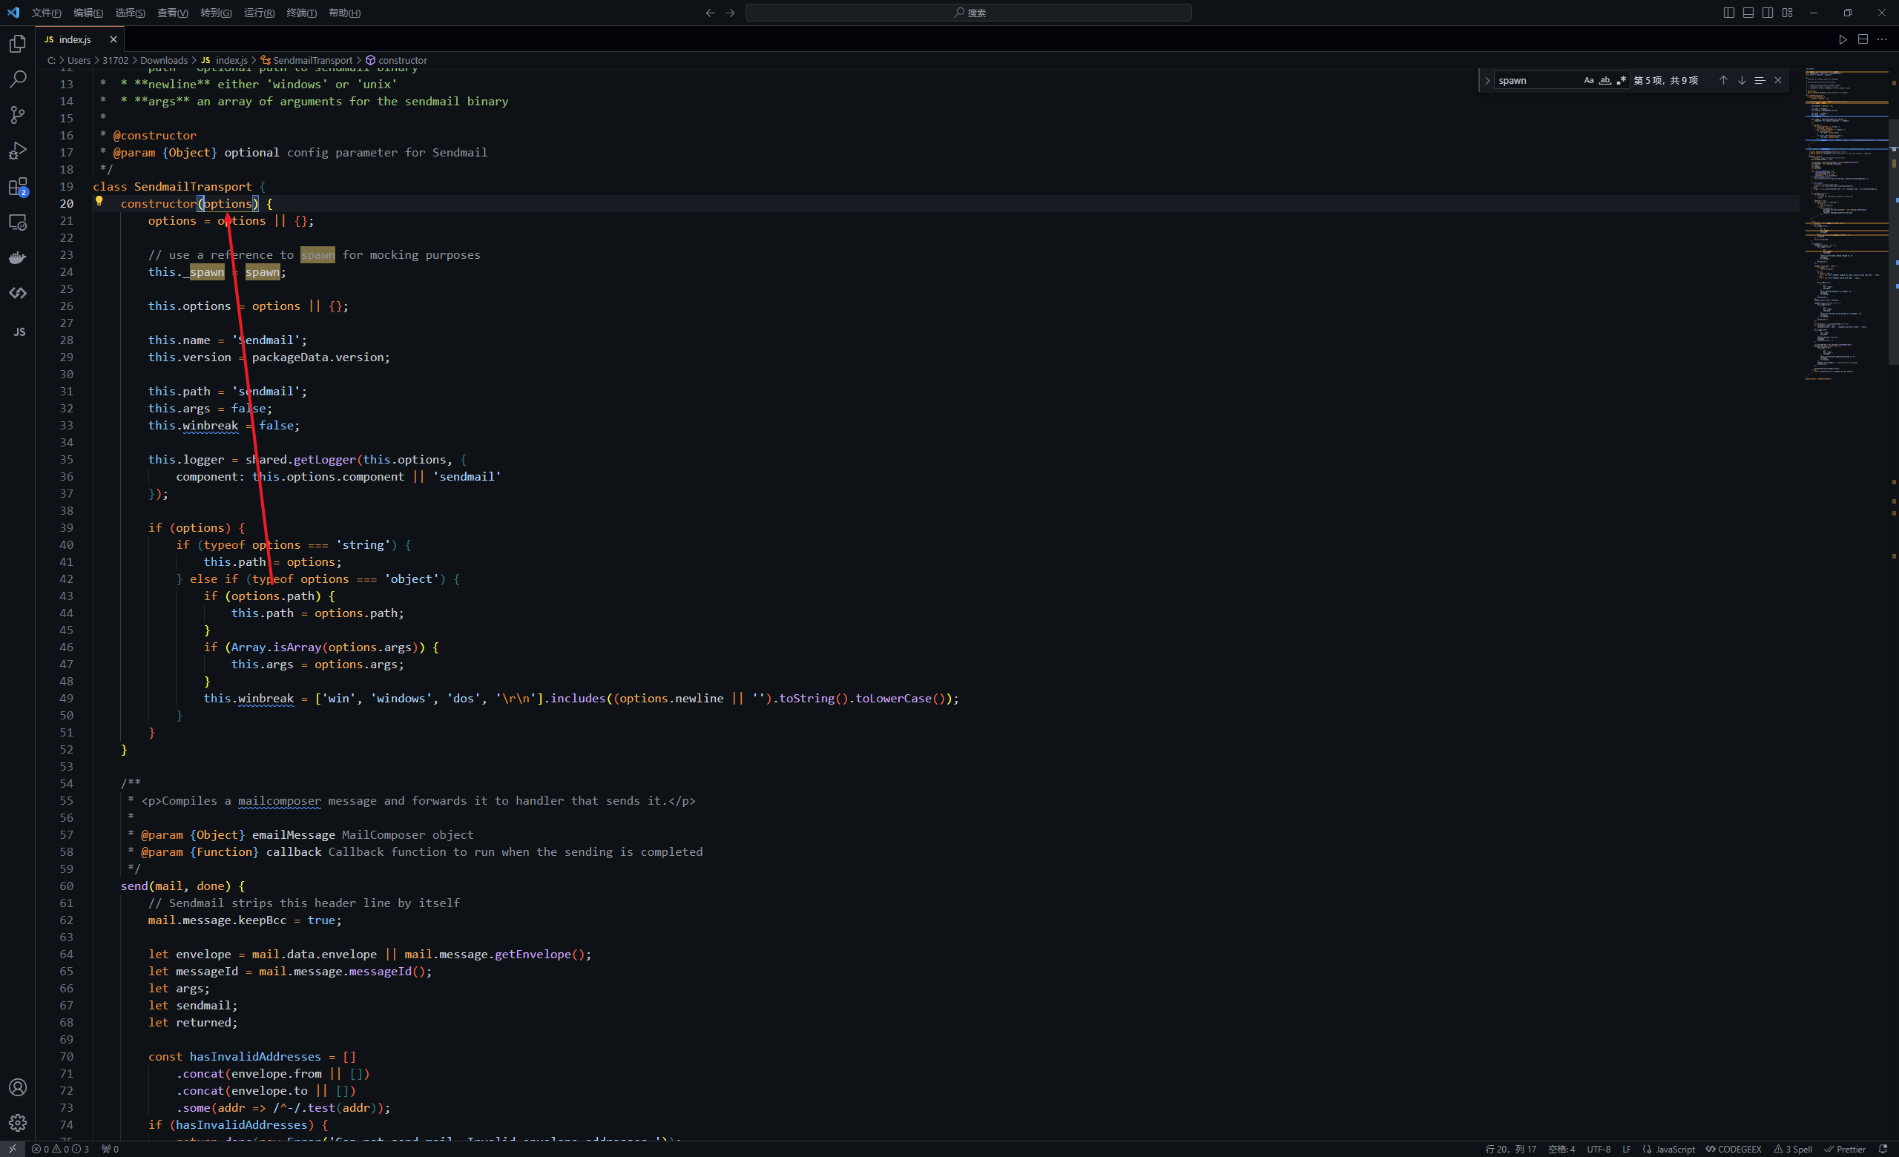Image resolution: width=1899 pixels, height=1157 pixels.
Task: Split the editor to the right
Action: click(x=1863, y=39)
